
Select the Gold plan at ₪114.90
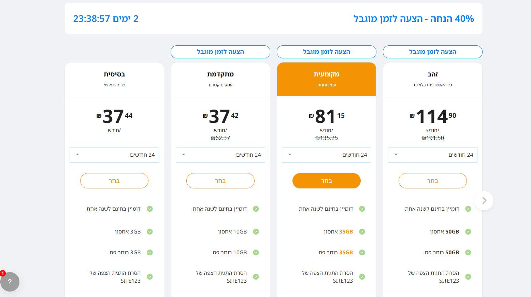(433, 181)
